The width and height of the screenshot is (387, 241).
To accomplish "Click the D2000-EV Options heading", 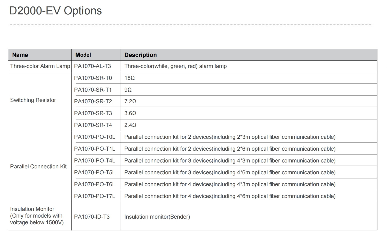I will [55, 11].
